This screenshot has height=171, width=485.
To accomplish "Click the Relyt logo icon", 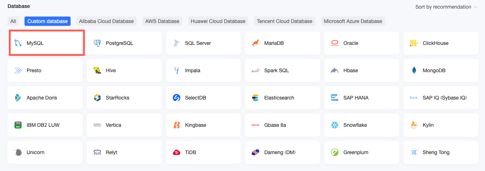I will (97, 152).
